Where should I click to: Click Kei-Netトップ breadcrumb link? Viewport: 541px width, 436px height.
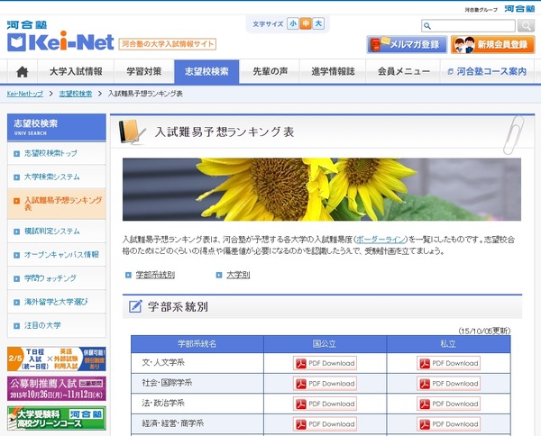(x=25, y=94)
